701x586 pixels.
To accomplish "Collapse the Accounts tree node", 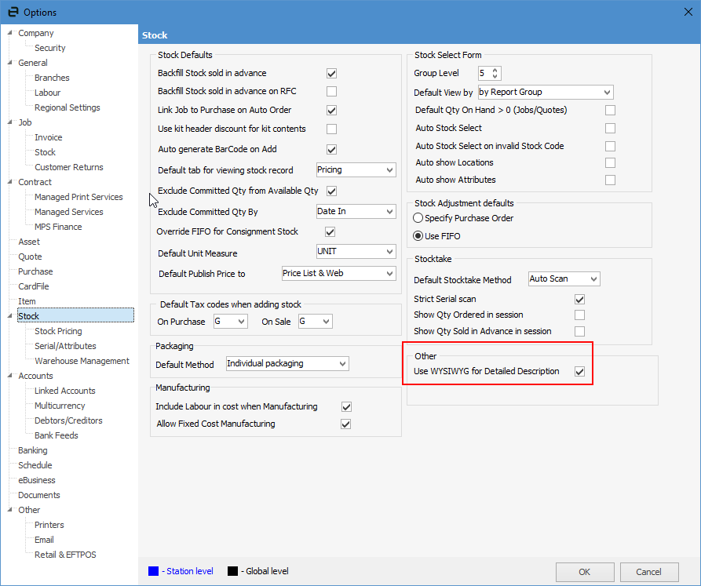I will (x=9, y=377).
